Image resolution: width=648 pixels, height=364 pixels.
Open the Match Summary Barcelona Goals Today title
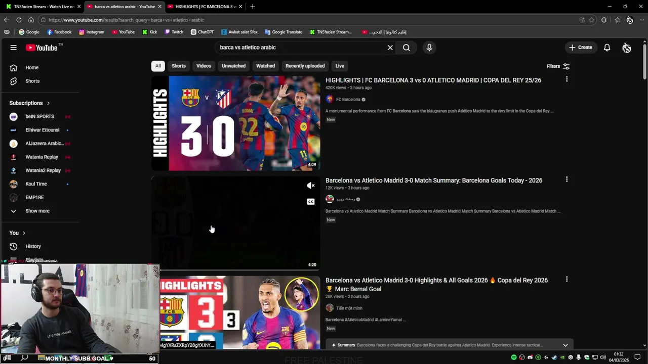click(x=434, y=180)
